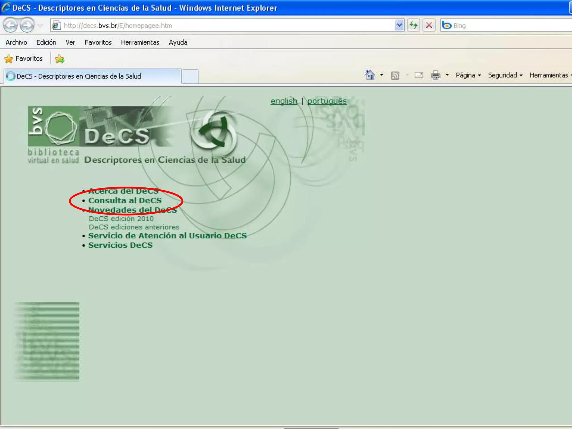Open the Archivo menu

tap(16, 42)
